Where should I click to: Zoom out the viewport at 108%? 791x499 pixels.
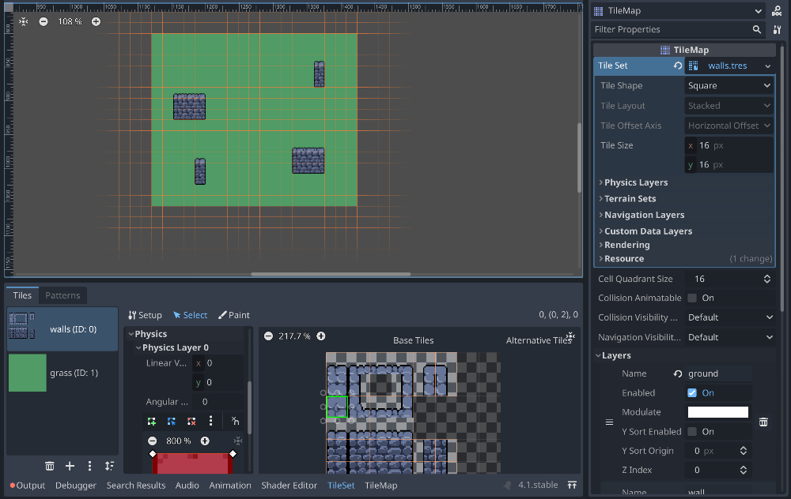[44, 21]
